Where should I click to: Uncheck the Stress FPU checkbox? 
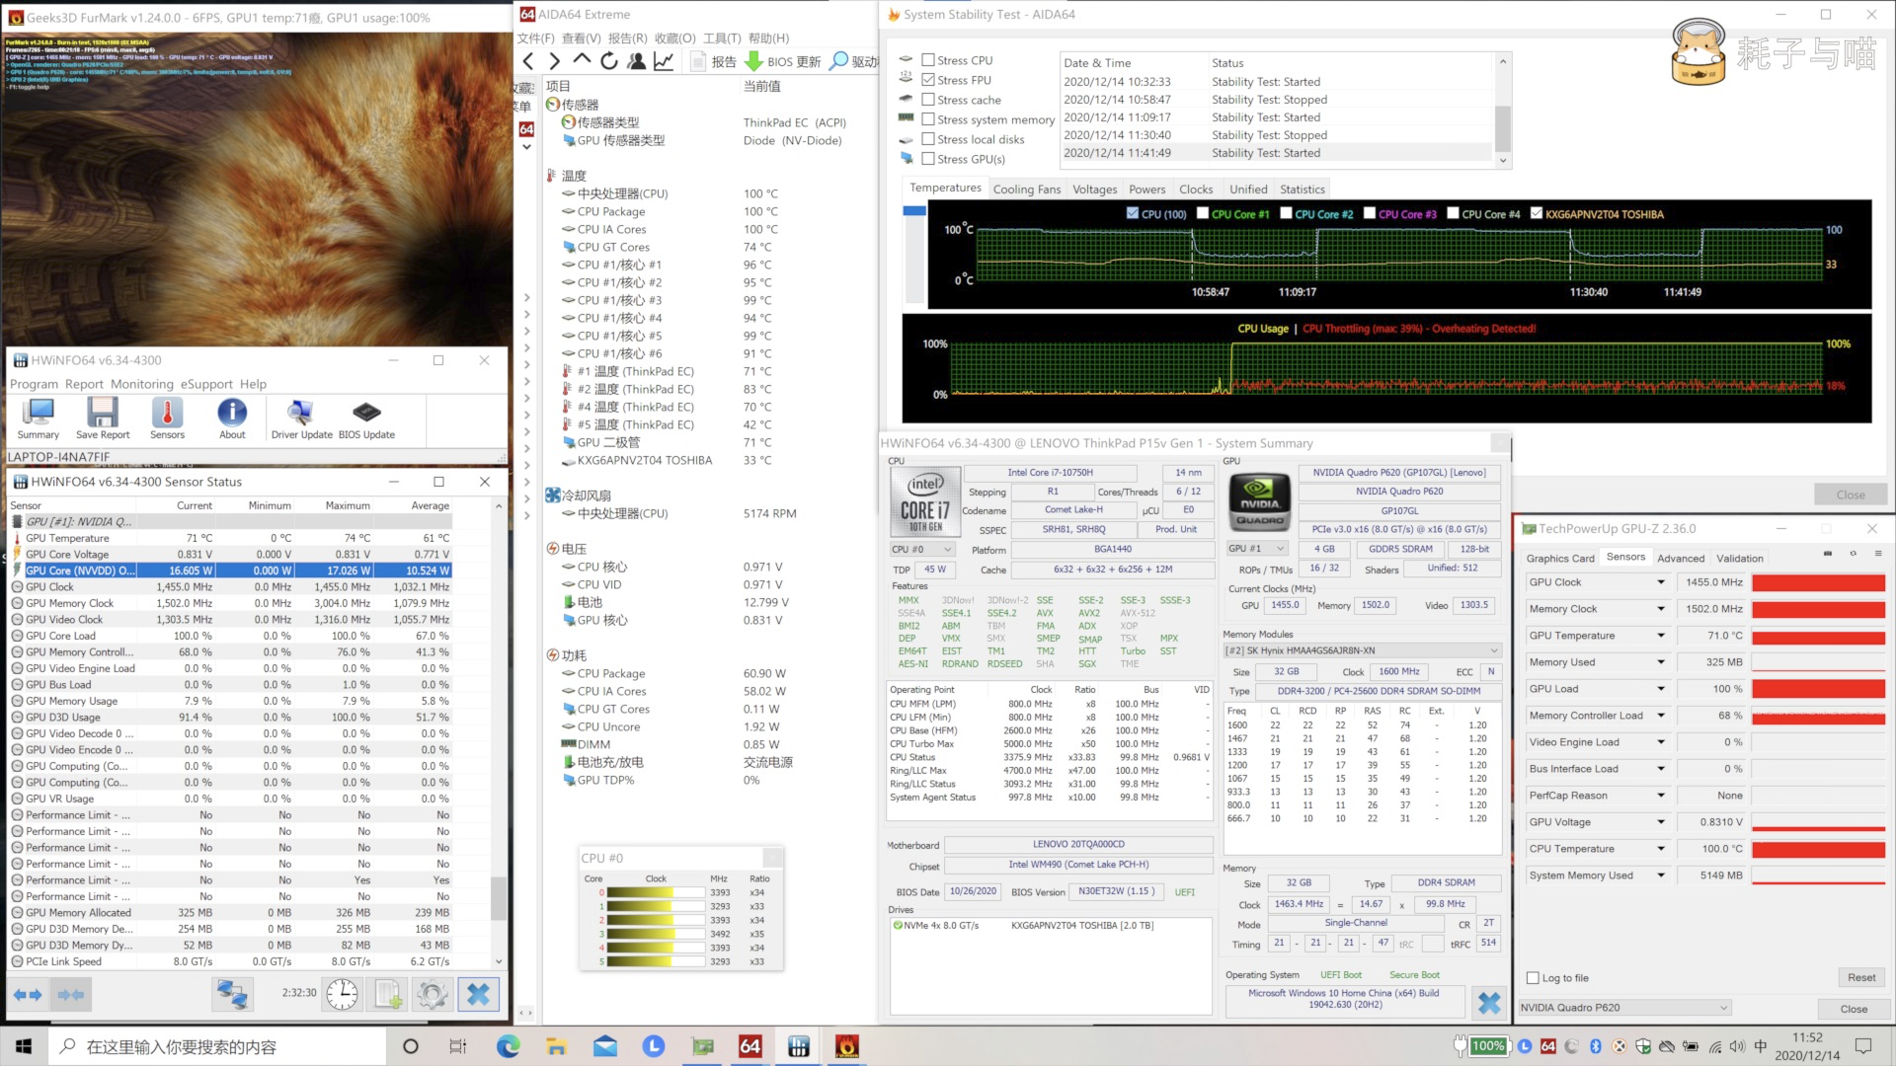(927, 80)
